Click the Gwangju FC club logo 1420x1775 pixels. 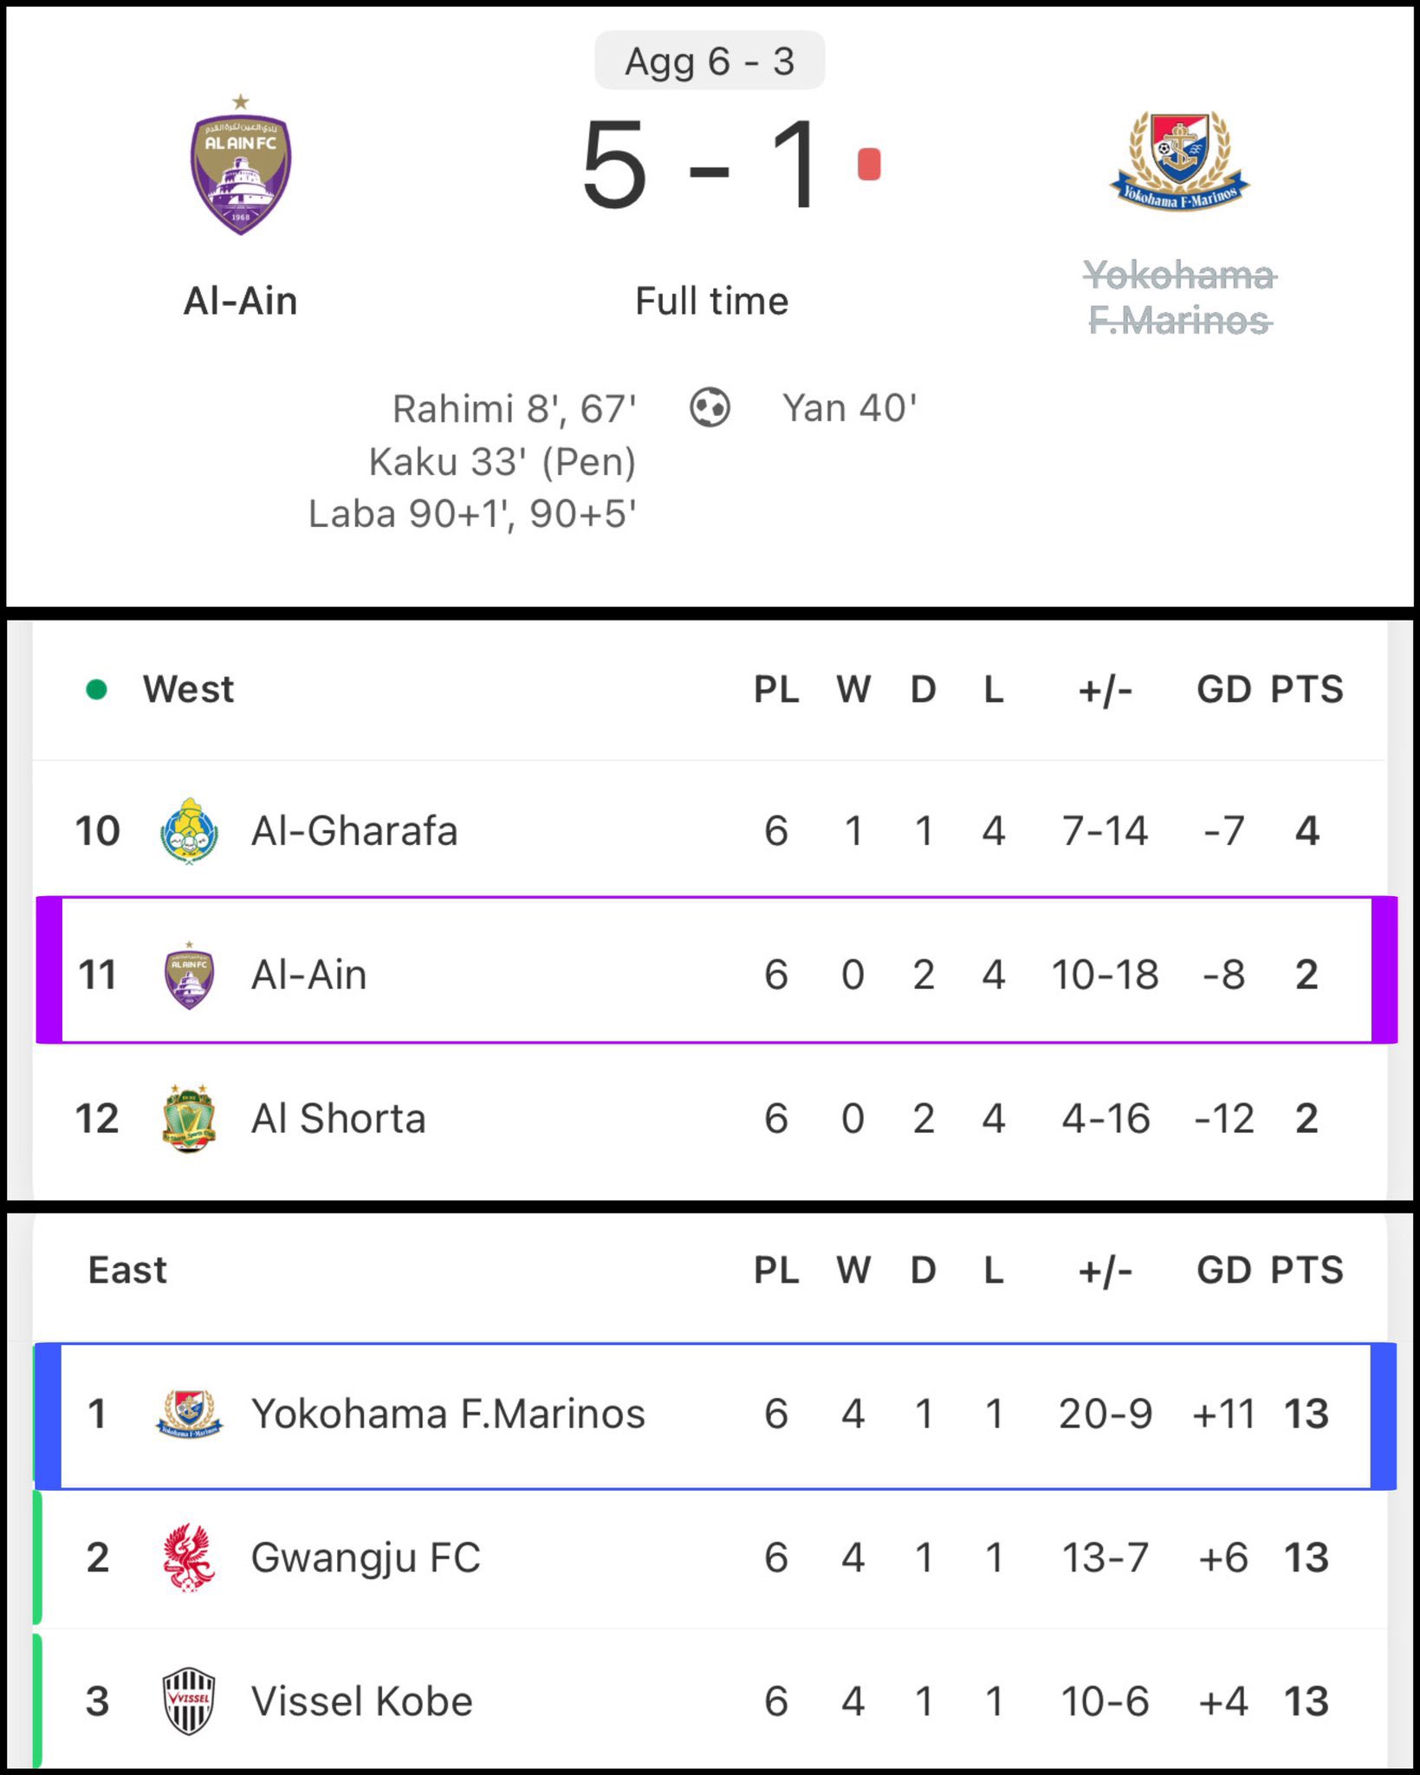(189, 1557)
